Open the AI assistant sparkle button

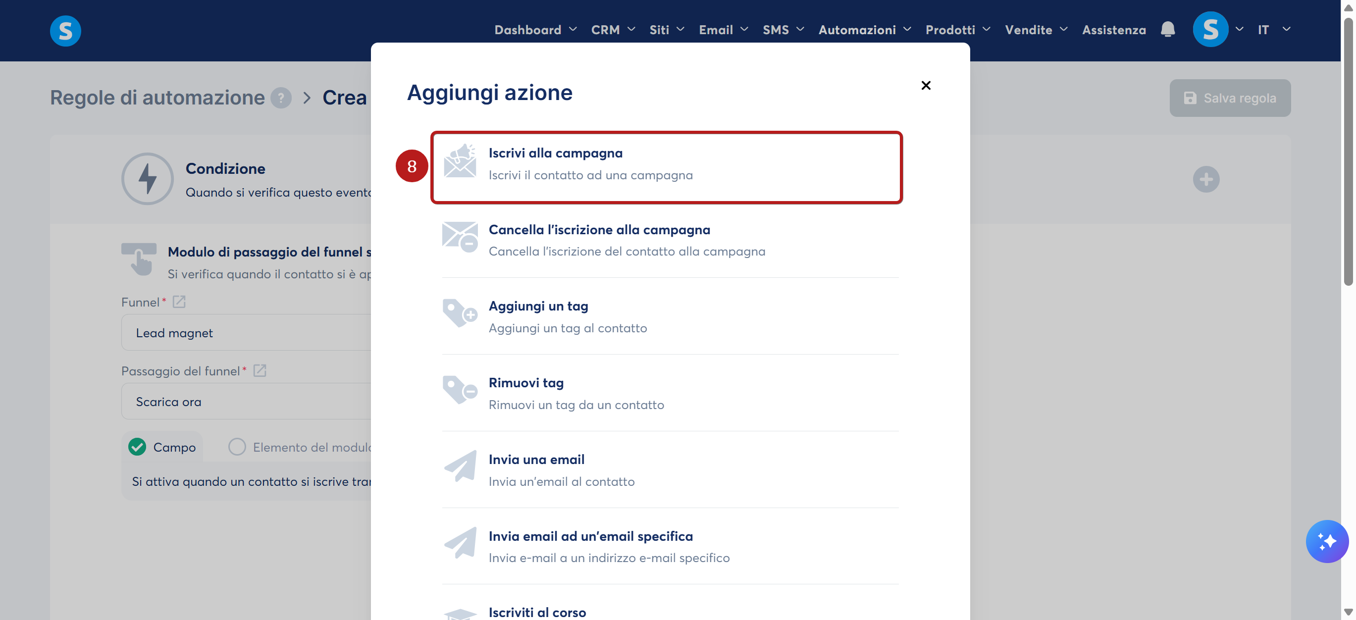point(1326,541)
